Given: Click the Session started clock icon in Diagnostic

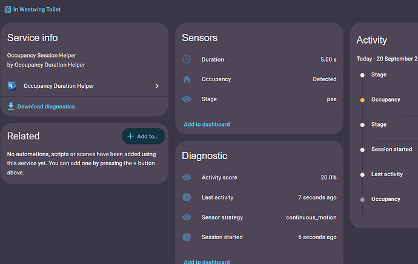Looking at the screenshot, I should click(x=187, y=237).
